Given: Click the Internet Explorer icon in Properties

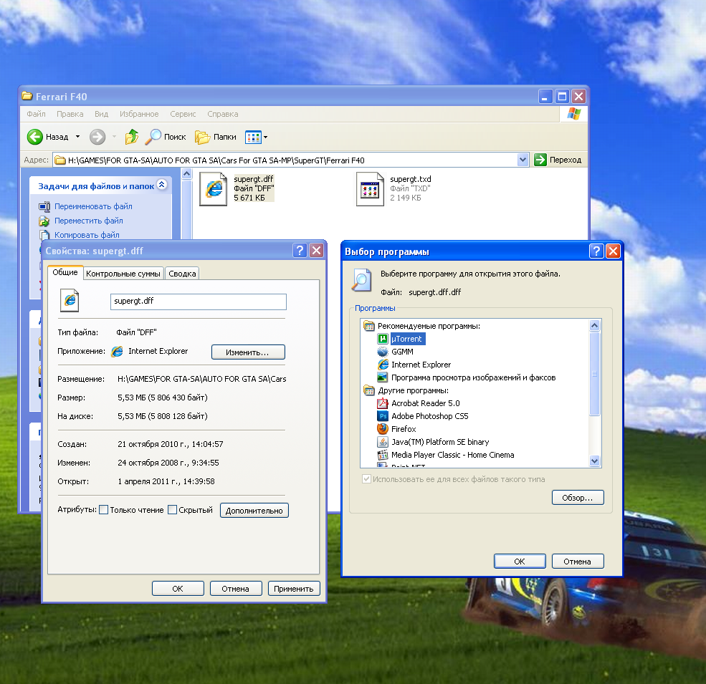Looking at the screenshot, I should (x=117, y=352).
